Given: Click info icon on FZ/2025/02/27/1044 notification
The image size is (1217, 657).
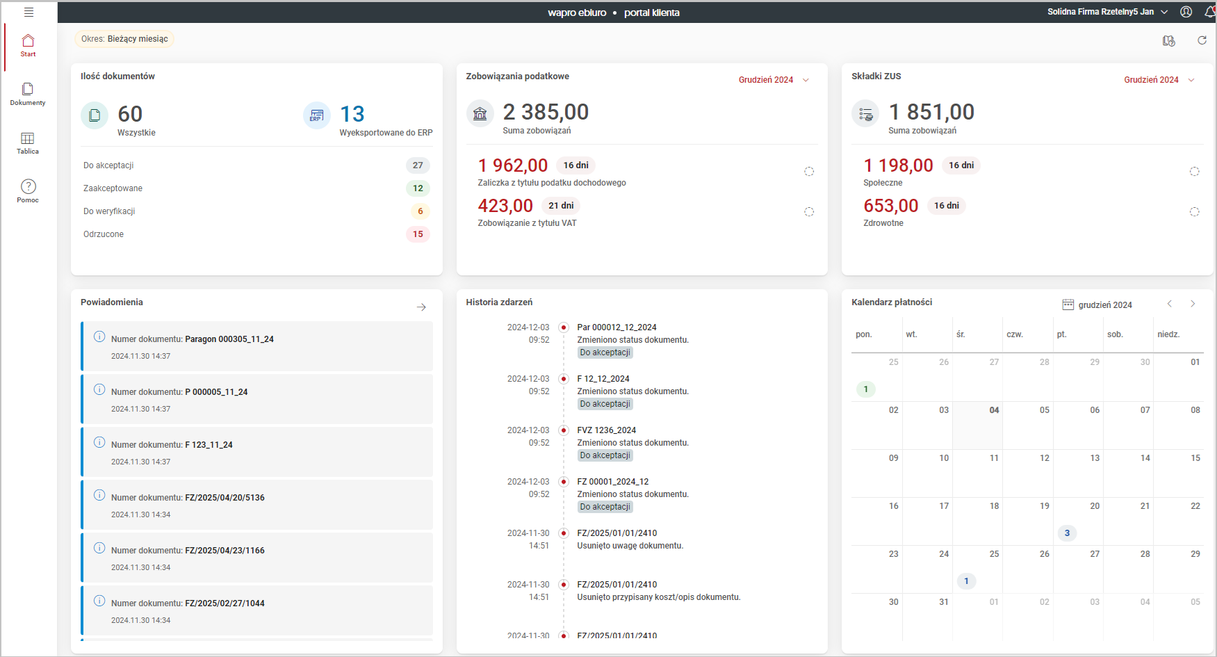Looking at the screenshot, I should click(x=99, y=601).
